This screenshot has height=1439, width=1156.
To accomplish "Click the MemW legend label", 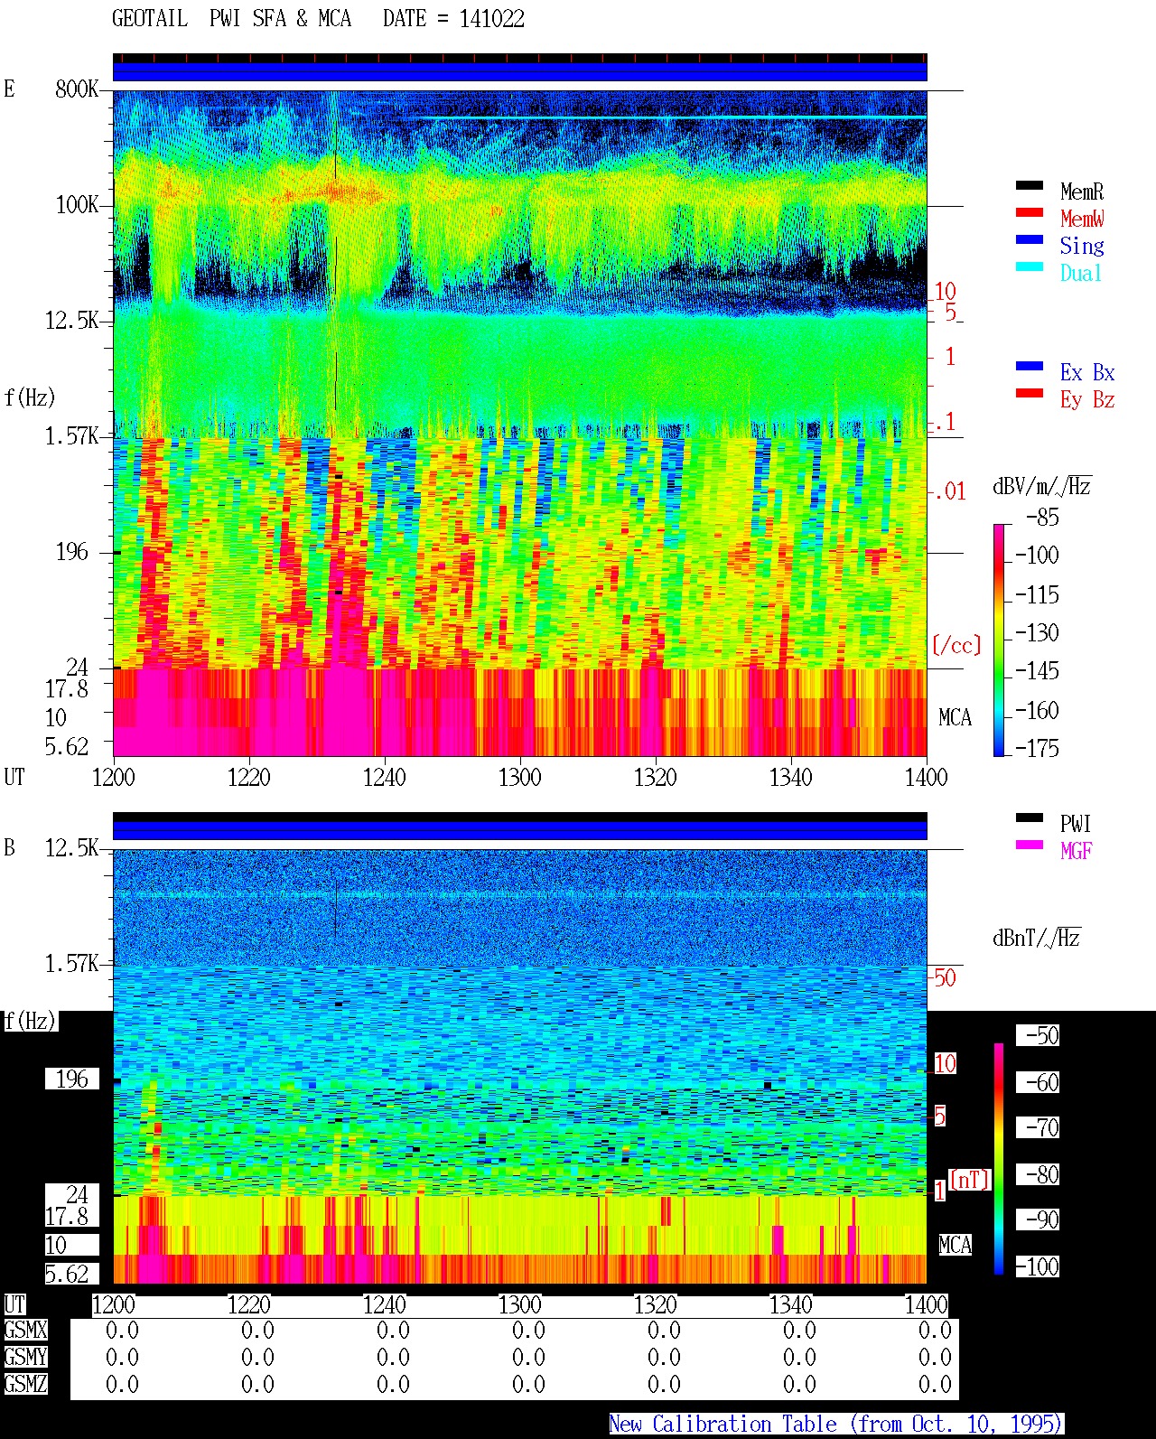I will pos(1082,219).
